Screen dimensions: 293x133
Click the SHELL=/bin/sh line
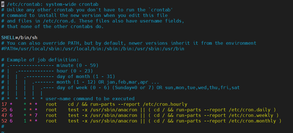(x=19, y=37)
